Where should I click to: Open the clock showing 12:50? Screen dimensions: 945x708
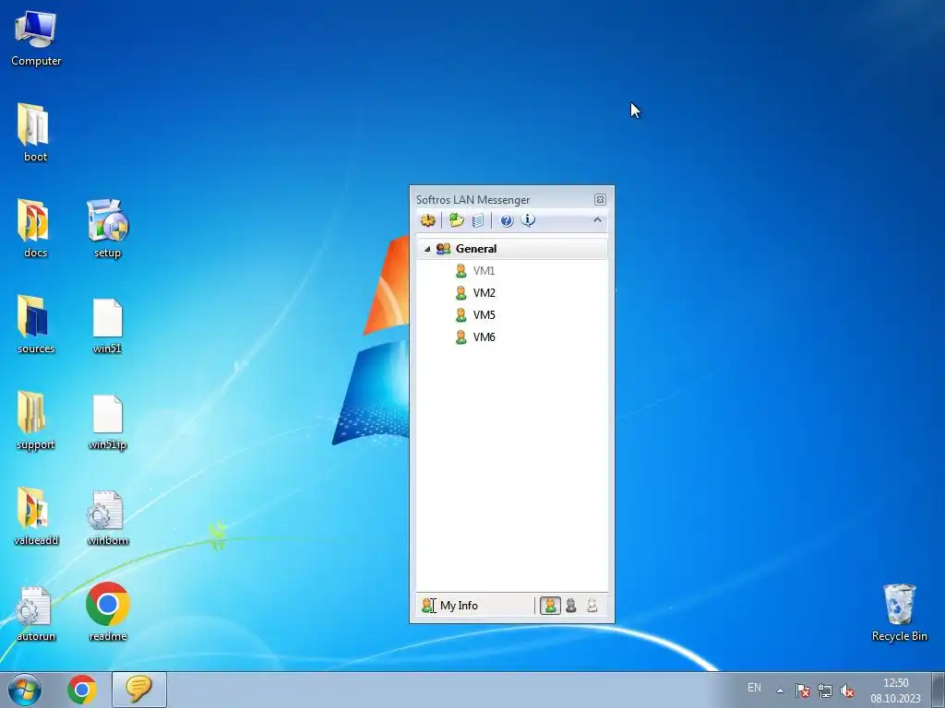pyautogui.click(x=895, y=690)
